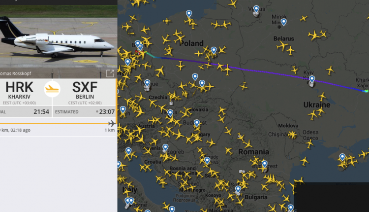Select the Zagreb airport pin
This screenshot has width=369, height=212.
coord(165,148)
